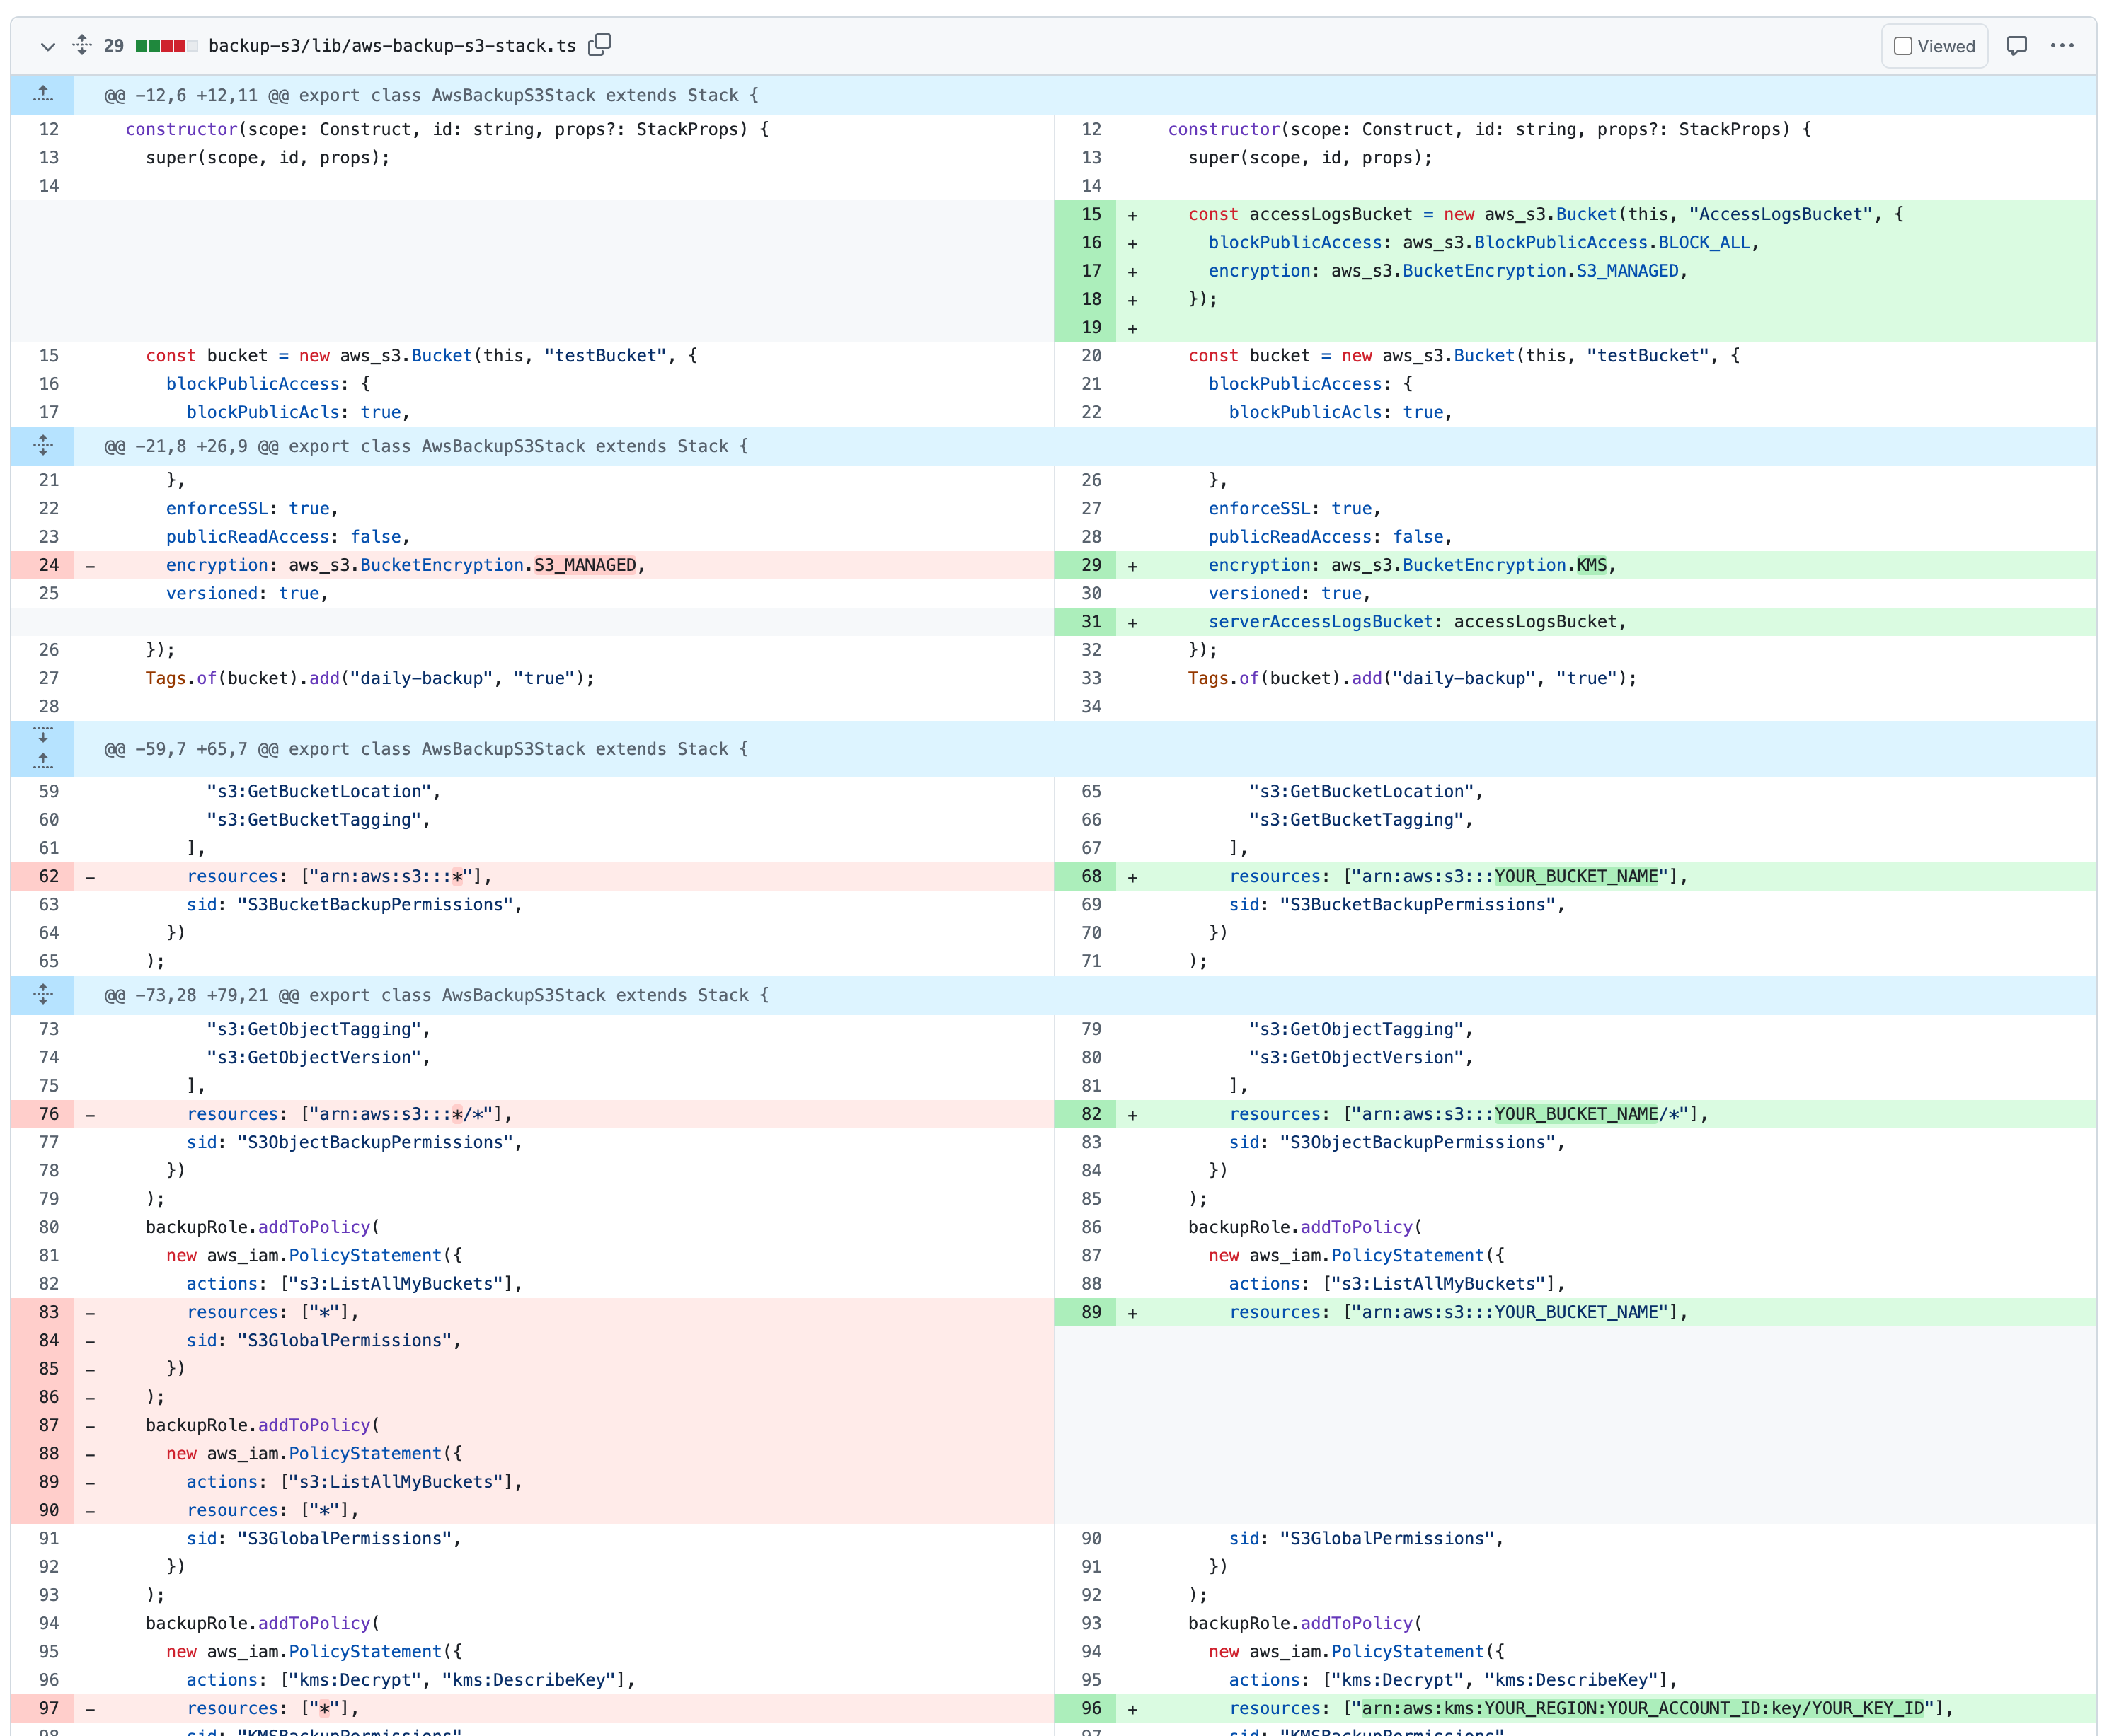
Task: Click added line number 96 KMS resources
Action: point(1091,1708)
